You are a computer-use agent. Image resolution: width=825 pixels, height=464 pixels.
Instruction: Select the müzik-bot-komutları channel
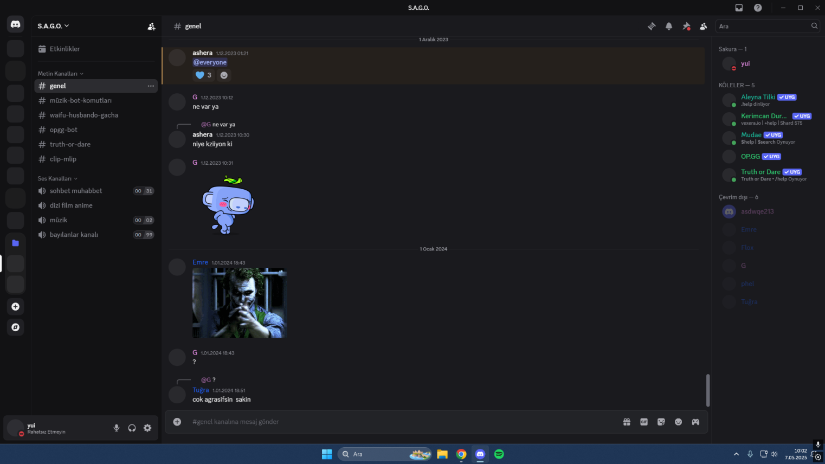click(x=96, y=100)
